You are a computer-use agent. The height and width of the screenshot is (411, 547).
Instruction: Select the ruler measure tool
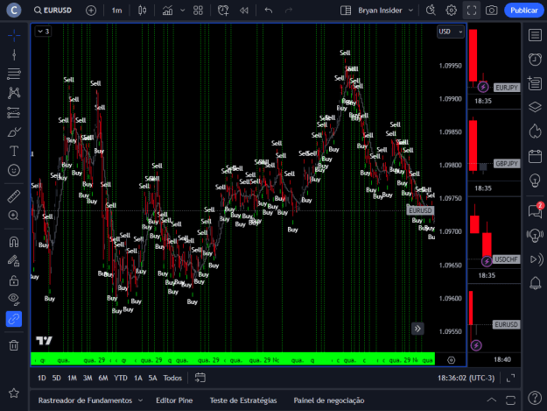[x=14, y=196]
